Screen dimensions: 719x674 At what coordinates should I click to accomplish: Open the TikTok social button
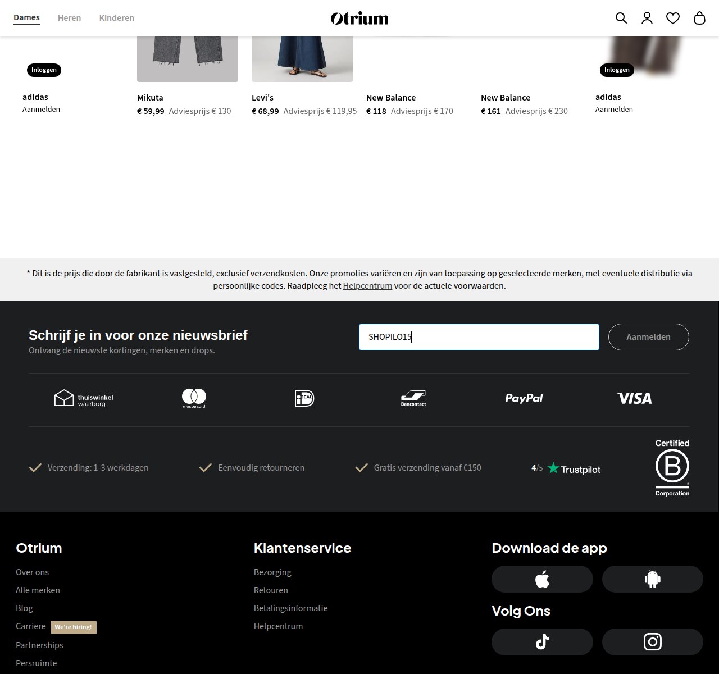(542, 642)
